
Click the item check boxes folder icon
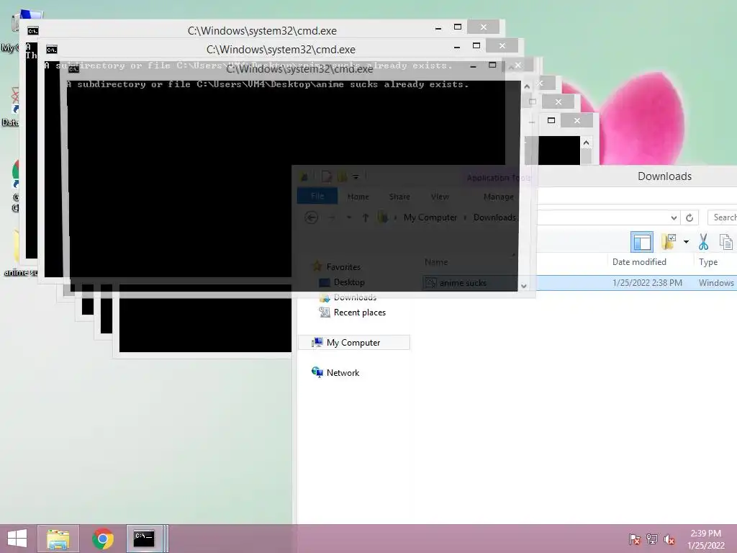pyautogui.click(x=669, y=242)
